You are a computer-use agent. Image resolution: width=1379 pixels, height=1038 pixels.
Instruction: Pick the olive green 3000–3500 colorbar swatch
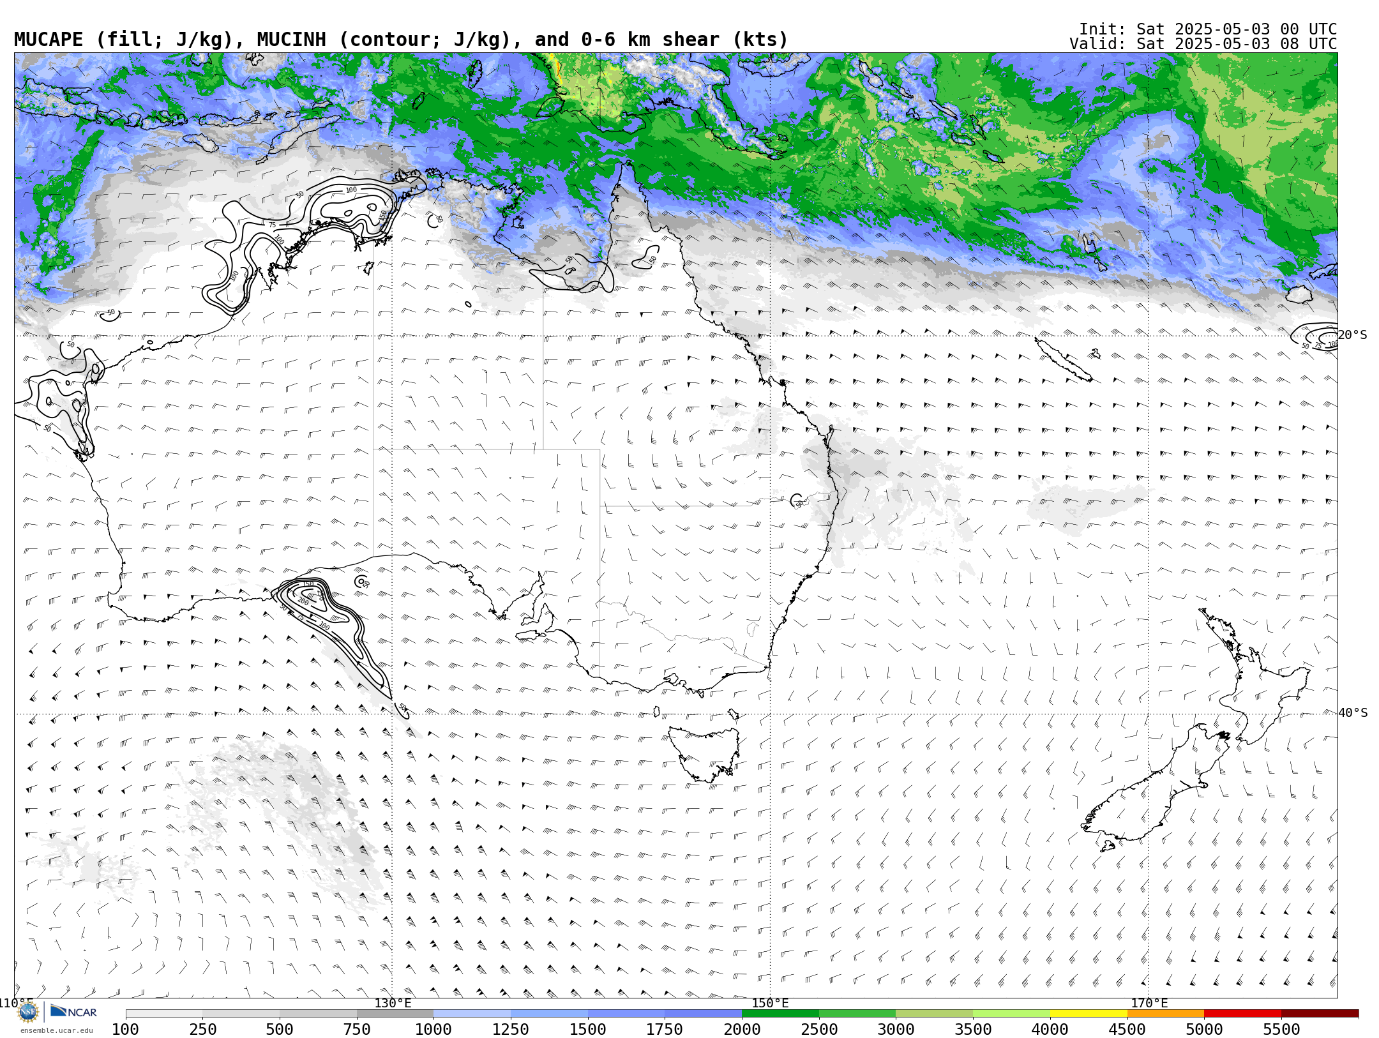[934, 1014]
